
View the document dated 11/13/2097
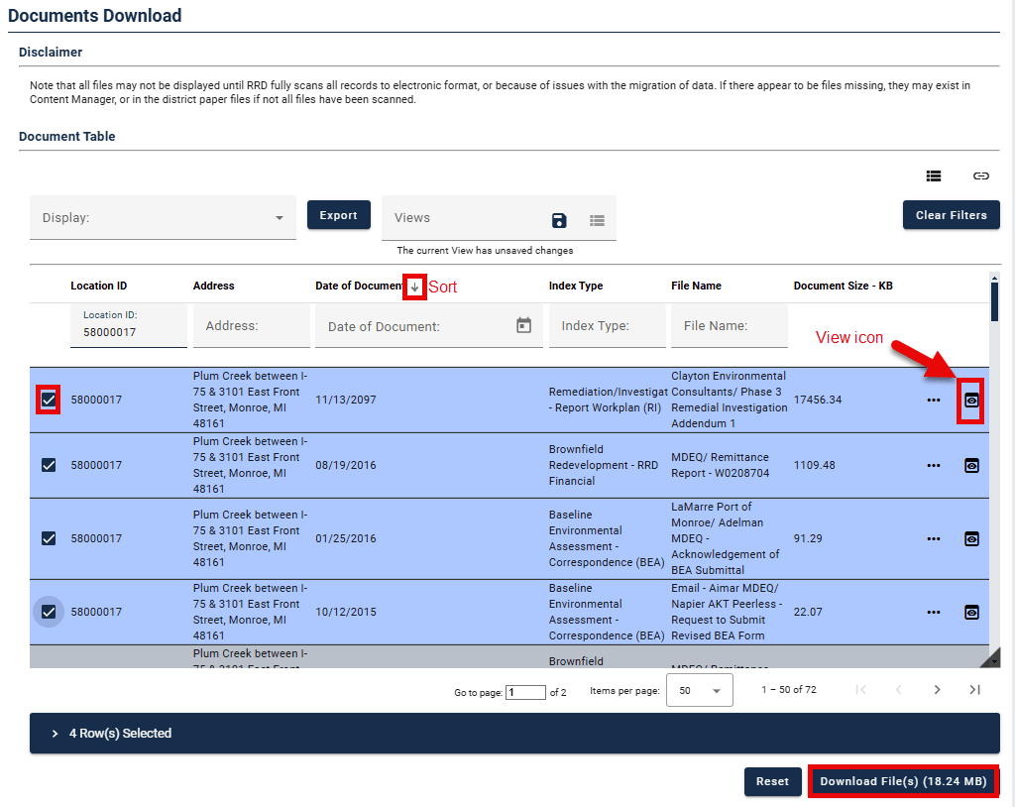point(971,401)
